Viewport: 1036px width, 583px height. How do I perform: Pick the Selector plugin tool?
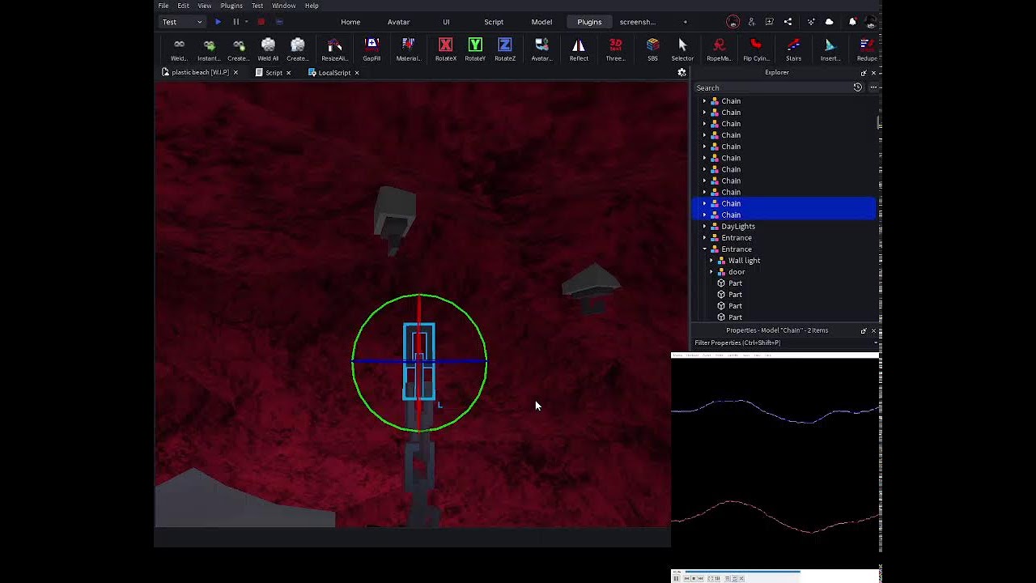pyautogui.click(x=682, y=49)
